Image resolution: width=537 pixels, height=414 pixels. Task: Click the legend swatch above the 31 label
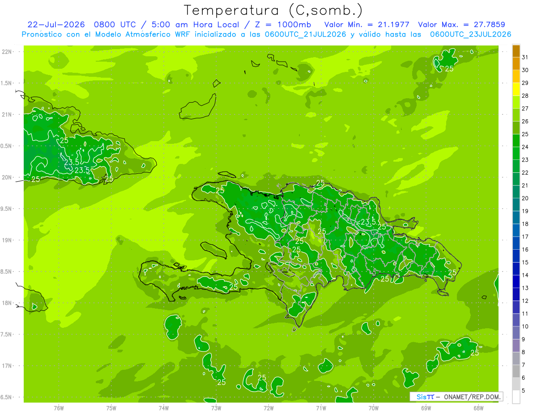click(x=516, y=50)
